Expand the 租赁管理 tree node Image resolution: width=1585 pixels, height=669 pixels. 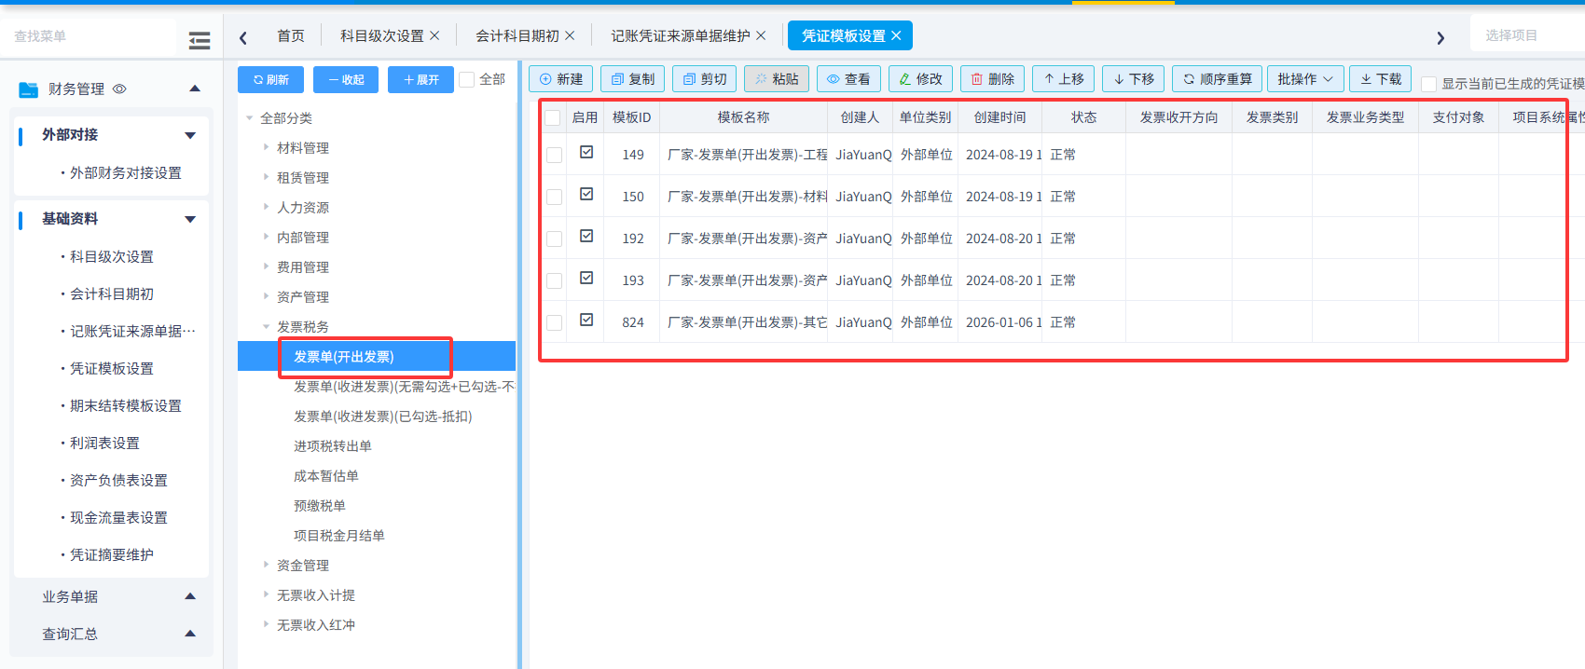pyautogui.click(x=266, y=177)
